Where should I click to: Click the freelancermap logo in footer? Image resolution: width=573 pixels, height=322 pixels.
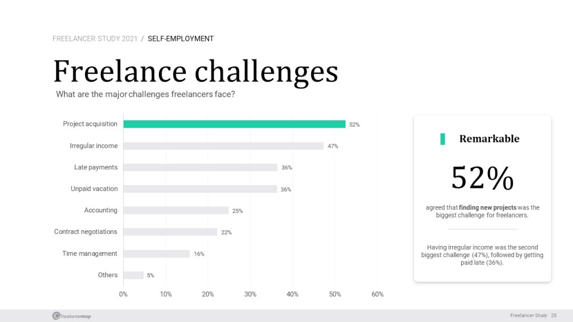(x=72, y=316)
